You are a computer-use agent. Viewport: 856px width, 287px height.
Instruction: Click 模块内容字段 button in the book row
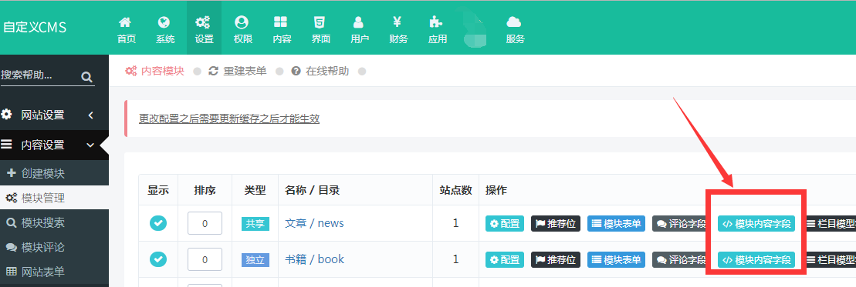(756, 260)
